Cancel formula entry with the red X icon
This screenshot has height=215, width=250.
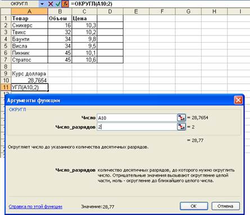(x=51, y=4)
